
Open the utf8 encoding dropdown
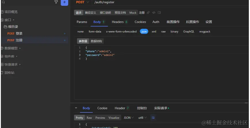click(142, 118)
